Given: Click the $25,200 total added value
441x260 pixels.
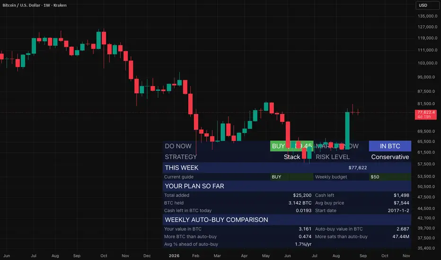Looking at the screenshot, I should click(x=302, y=195).
